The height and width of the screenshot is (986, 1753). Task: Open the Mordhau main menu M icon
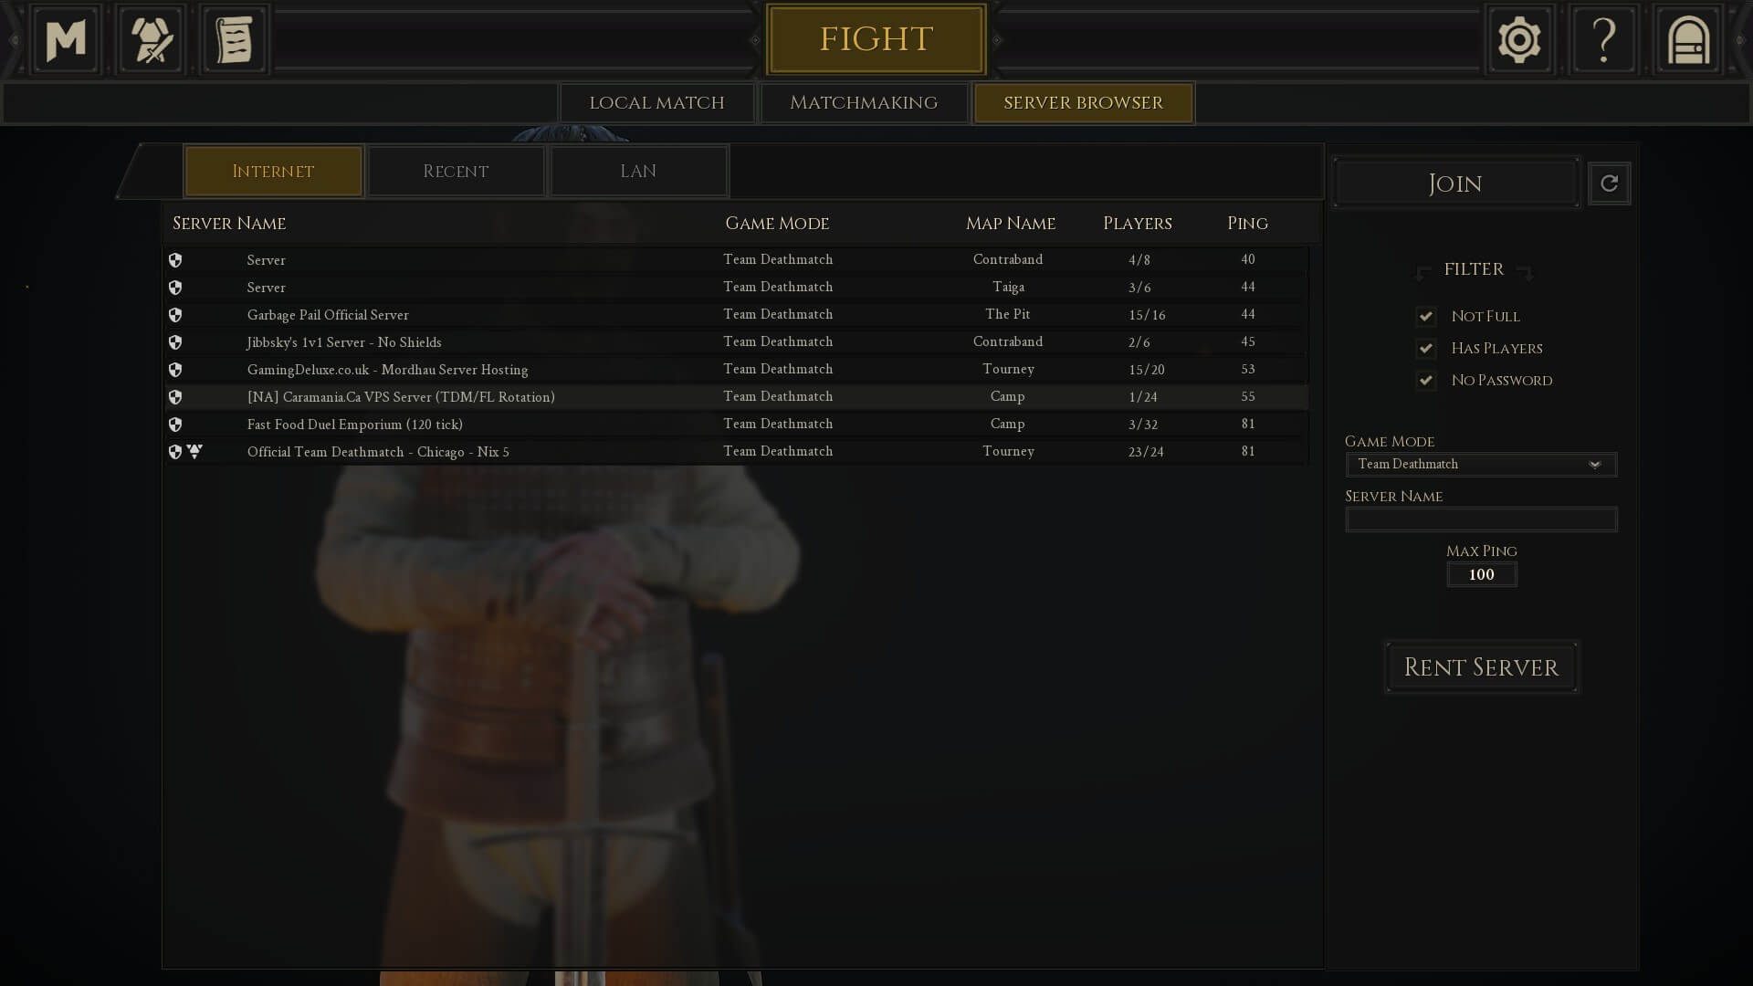[66, 40]
